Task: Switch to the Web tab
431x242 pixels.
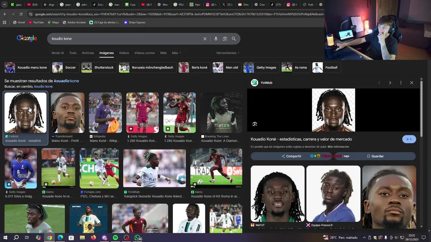Action: pos(163,53)
